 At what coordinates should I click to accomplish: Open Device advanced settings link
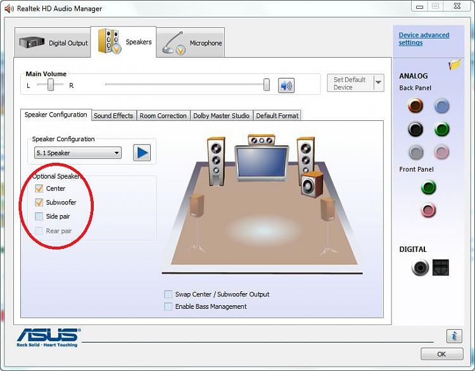[x=424, y=39]
